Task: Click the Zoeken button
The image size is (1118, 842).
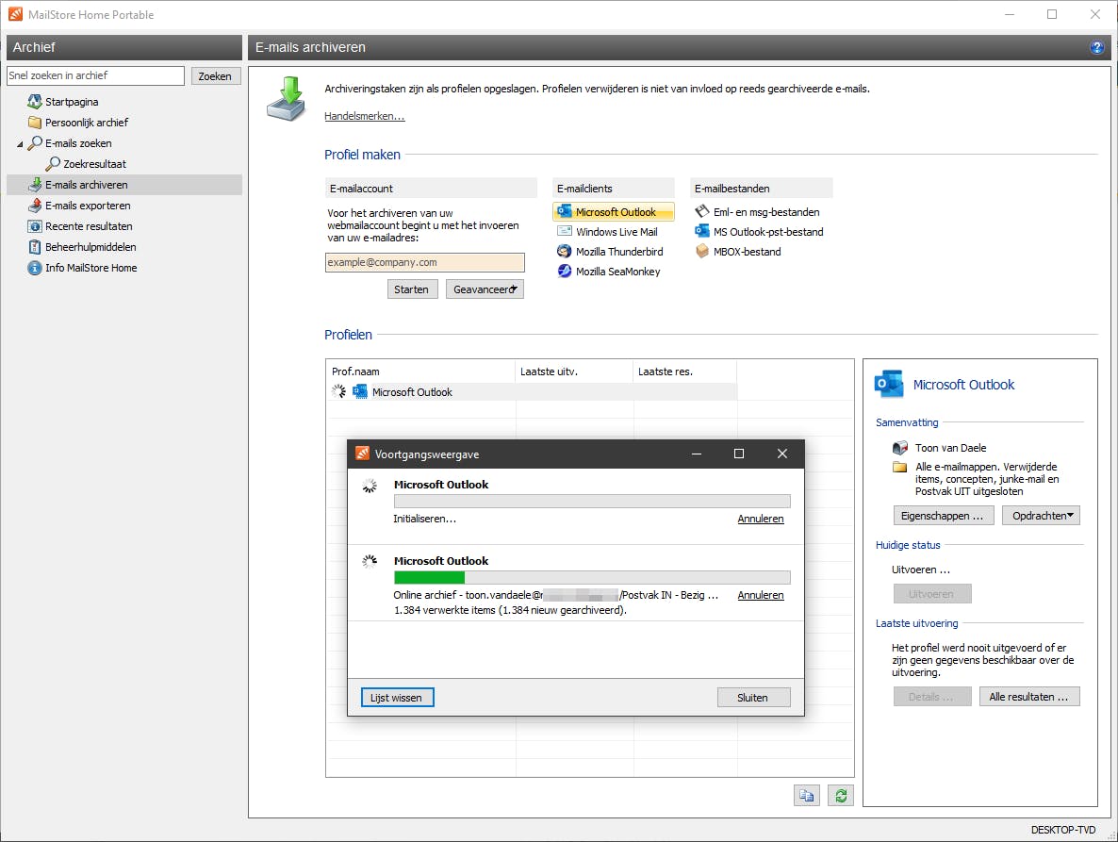Action: pos(215,75)
